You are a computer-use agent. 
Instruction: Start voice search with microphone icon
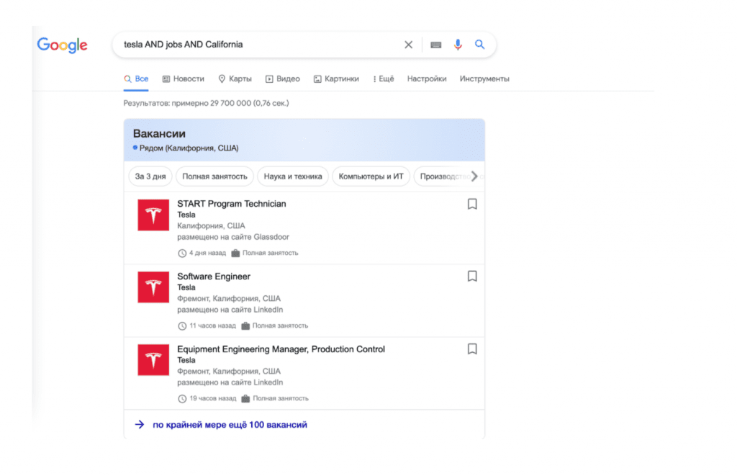point(458,45)
